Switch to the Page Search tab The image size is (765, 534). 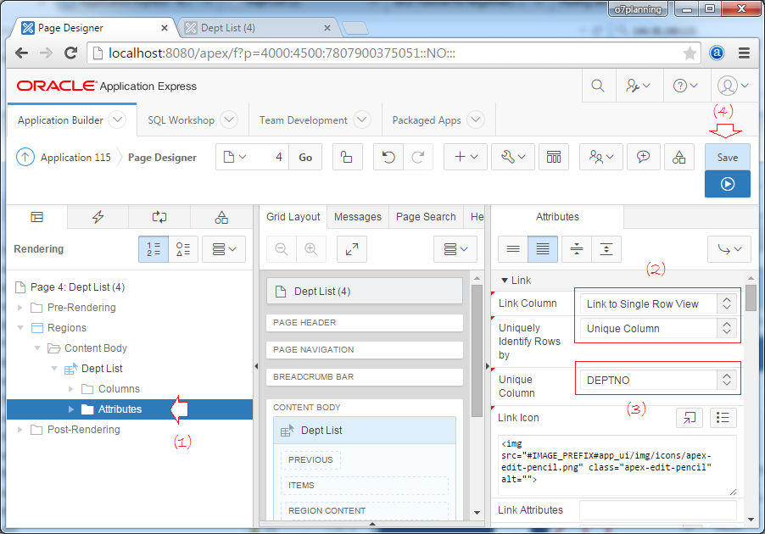426,217
